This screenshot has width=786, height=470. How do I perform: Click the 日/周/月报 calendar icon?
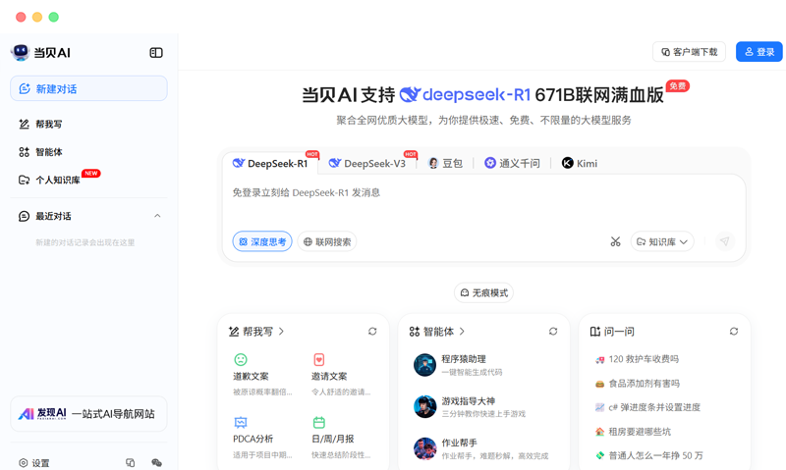point(318,423)
